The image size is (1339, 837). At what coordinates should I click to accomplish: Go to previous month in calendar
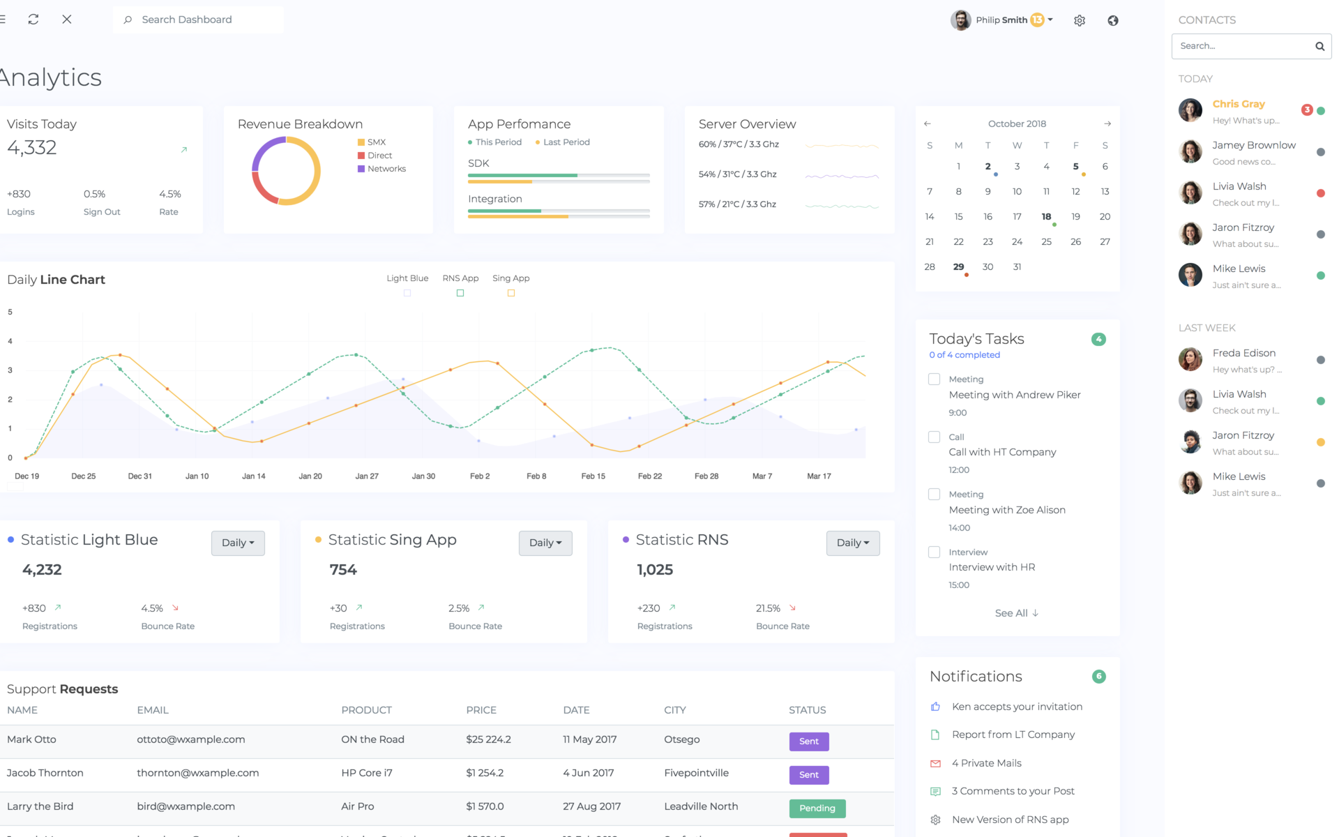[928, 123]
